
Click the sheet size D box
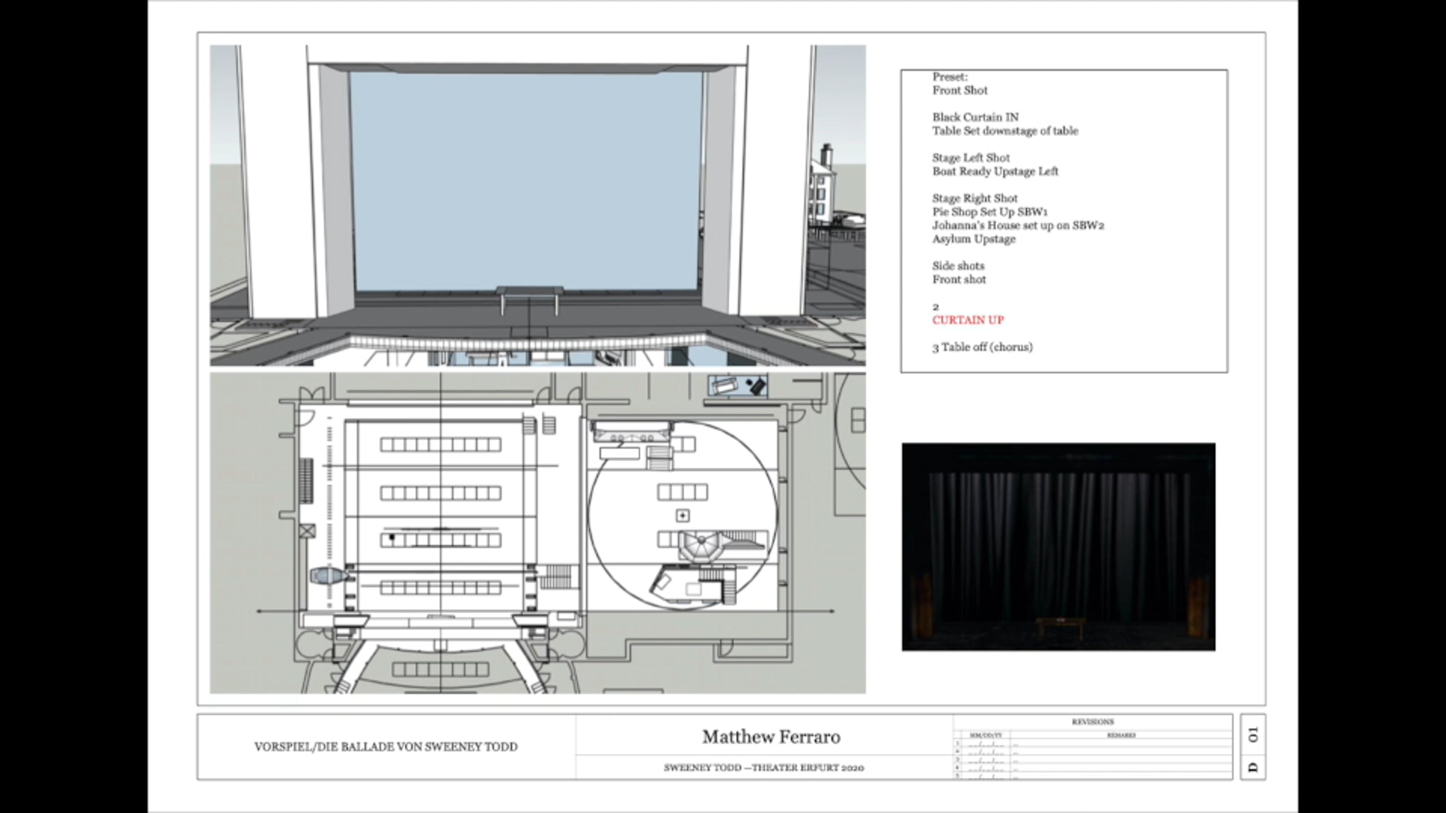[1253, 768]
